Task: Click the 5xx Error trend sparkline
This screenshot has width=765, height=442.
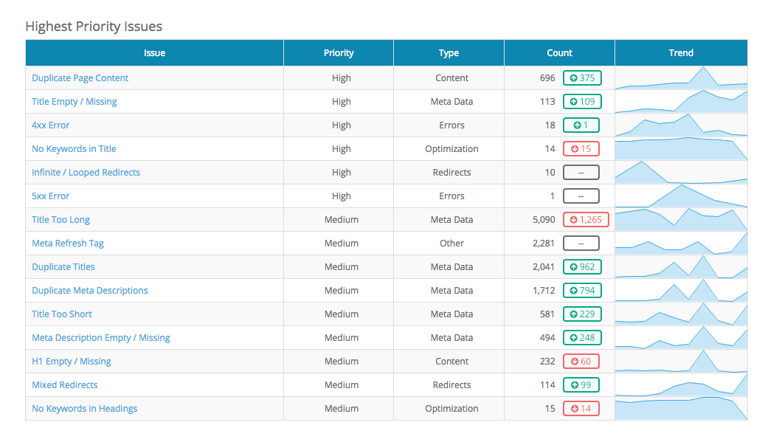Action: point(680,196)
